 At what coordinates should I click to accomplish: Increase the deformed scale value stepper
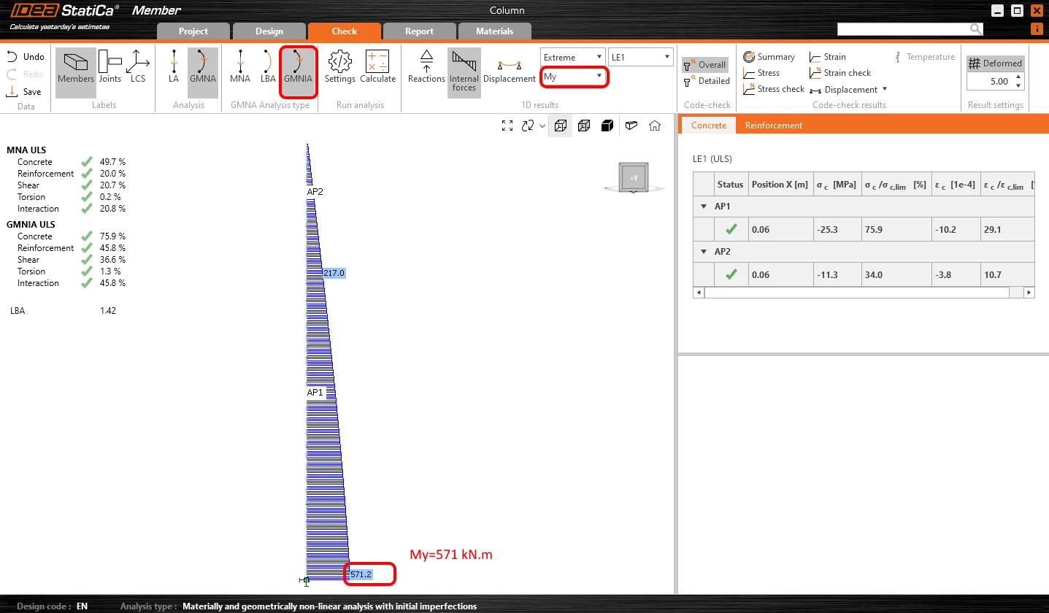pyautogui.click(x=1018, y=77)
